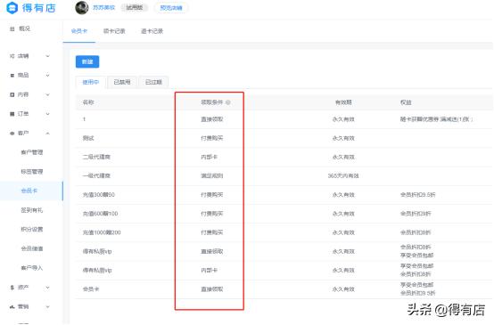Click the 权益 column header
Image resolution: width=494 pixels, height=325 pixels.
406,102
